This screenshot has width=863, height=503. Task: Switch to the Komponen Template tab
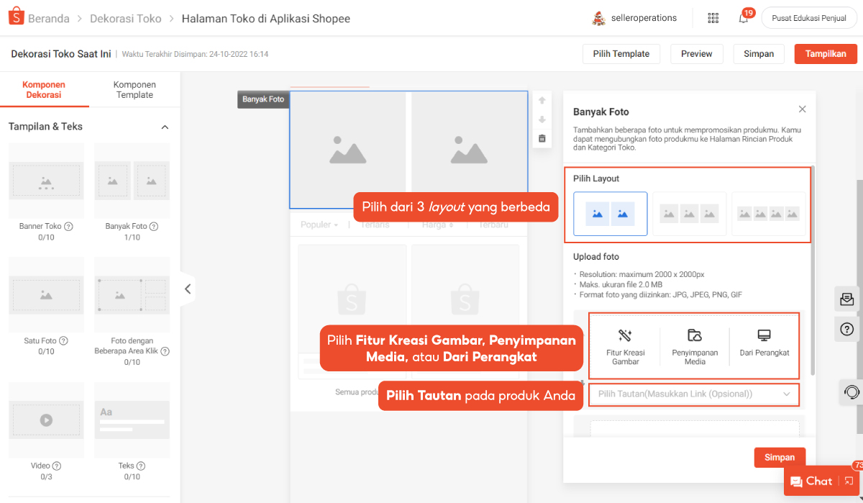pos(134,90)
